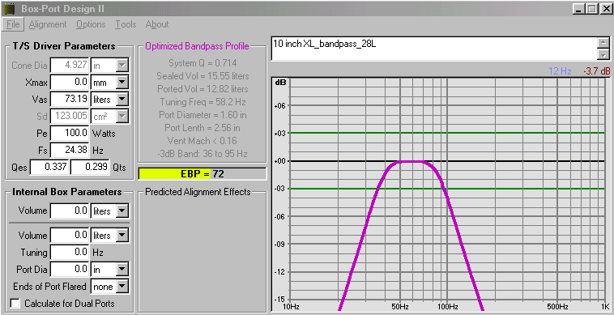
Task: Click the yellow EBP = 72 bar
Action: click(x=202, y=174)
